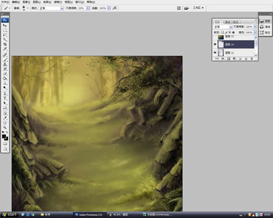Select the Dodge tool
This screenshot has width=273, height=218.
(x=5, y=88)
